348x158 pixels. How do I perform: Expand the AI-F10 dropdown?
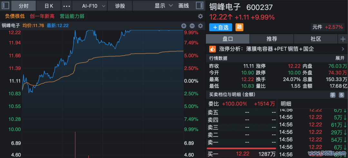tap(103, 6)
